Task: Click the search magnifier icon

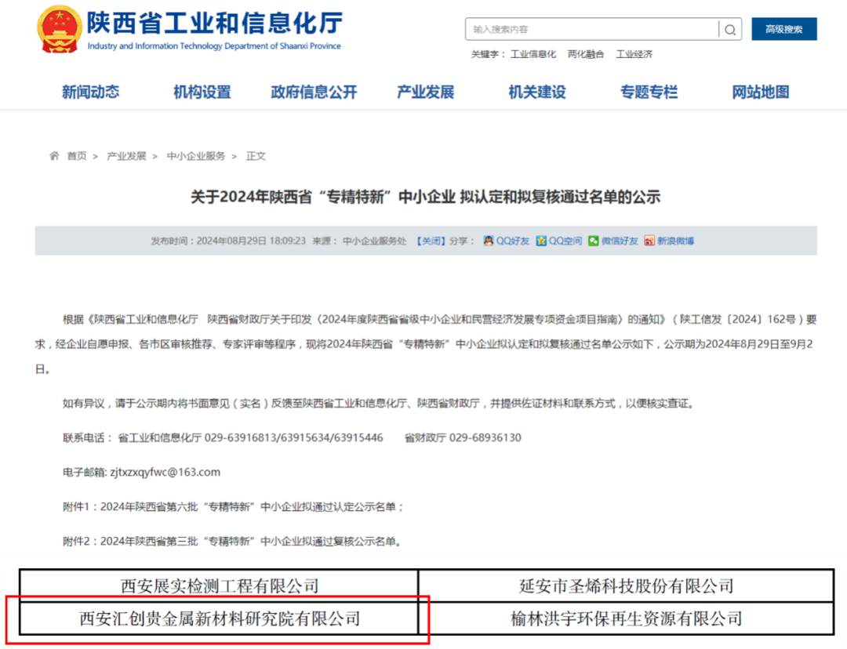Action: point(730,30)
